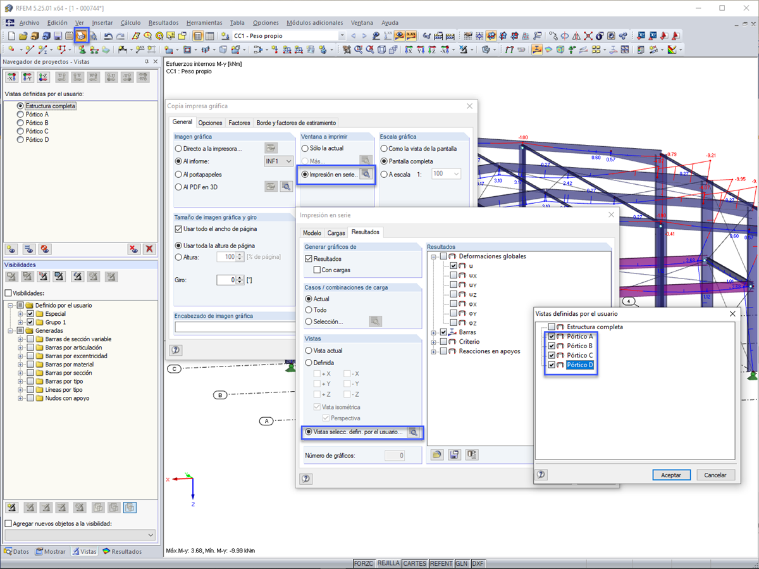The image size is (759, 569).
Task: Switch to Borde y factores de estiramiento tab
Action: [296, 123]
